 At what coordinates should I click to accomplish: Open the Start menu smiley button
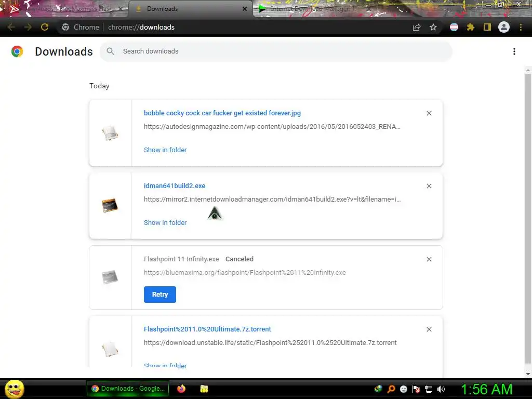coord(14,389)
